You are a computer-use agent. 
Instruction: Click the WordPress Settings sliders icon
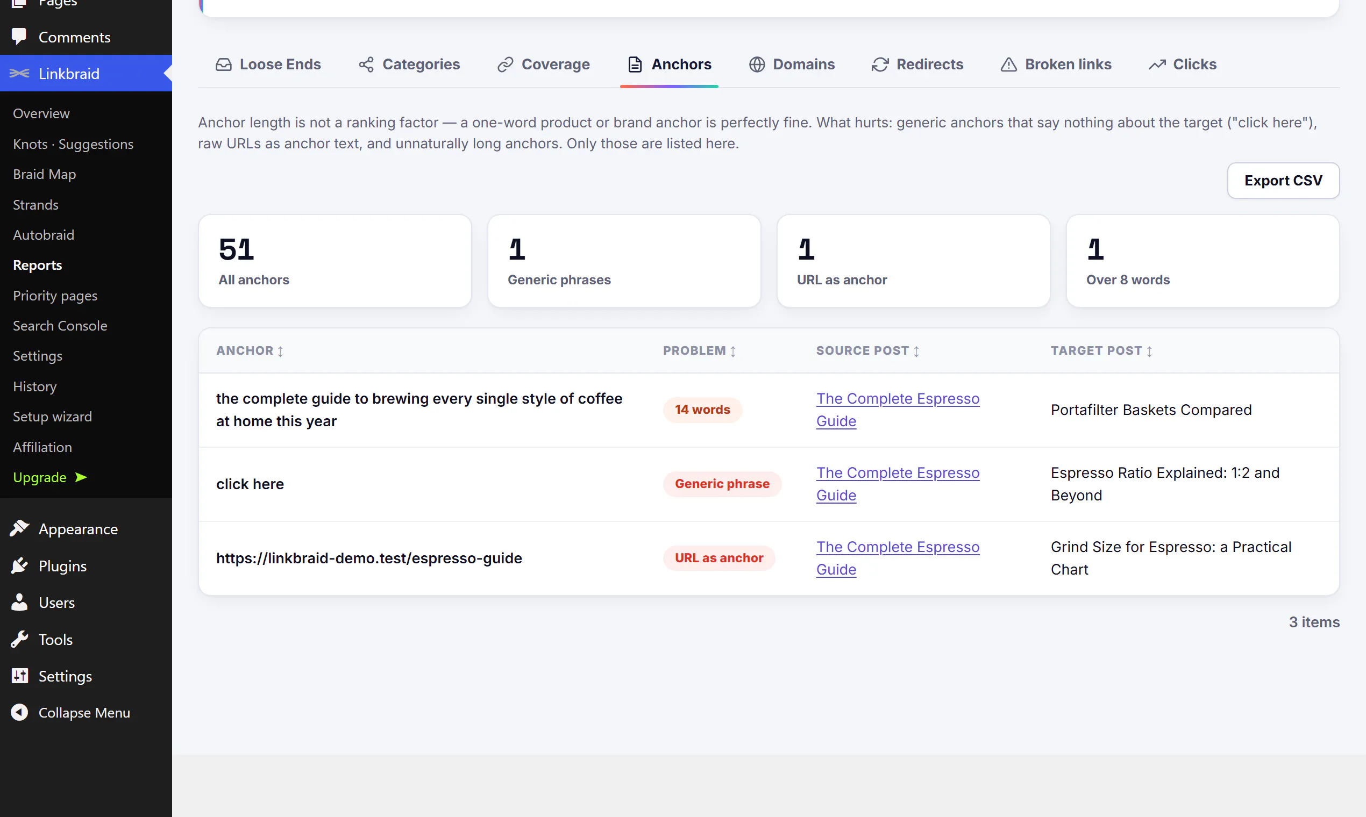[x=19, y=676]
